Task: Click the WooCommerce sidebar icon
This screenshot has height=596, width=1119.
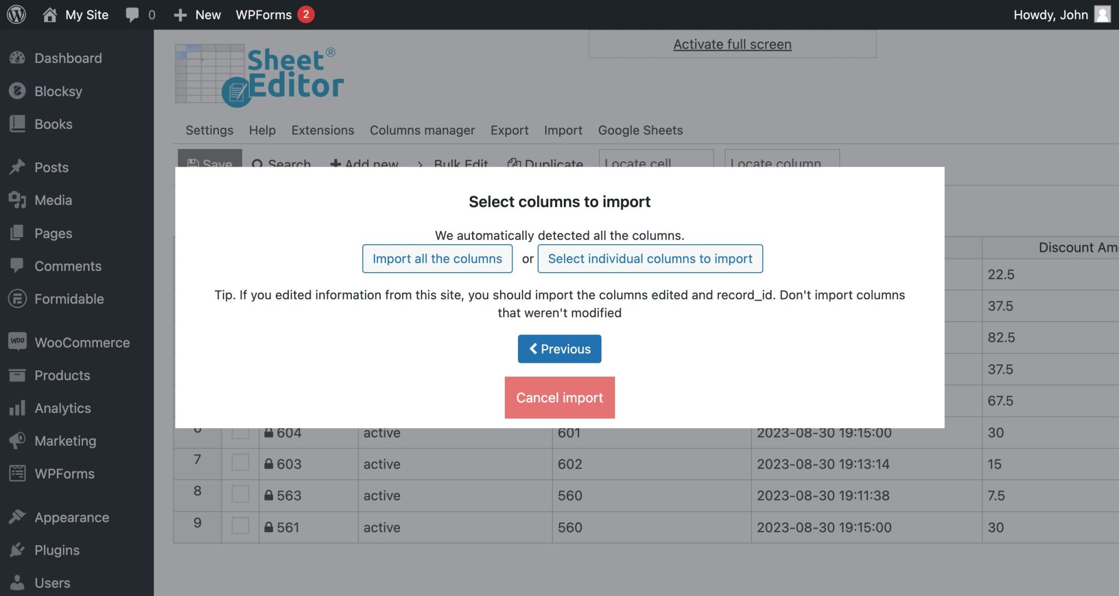Action: point(17,342)
